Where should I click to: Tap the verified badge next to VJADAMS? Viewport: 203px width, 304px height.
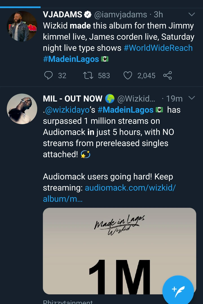pyautogui.click(x=88, y=14)
